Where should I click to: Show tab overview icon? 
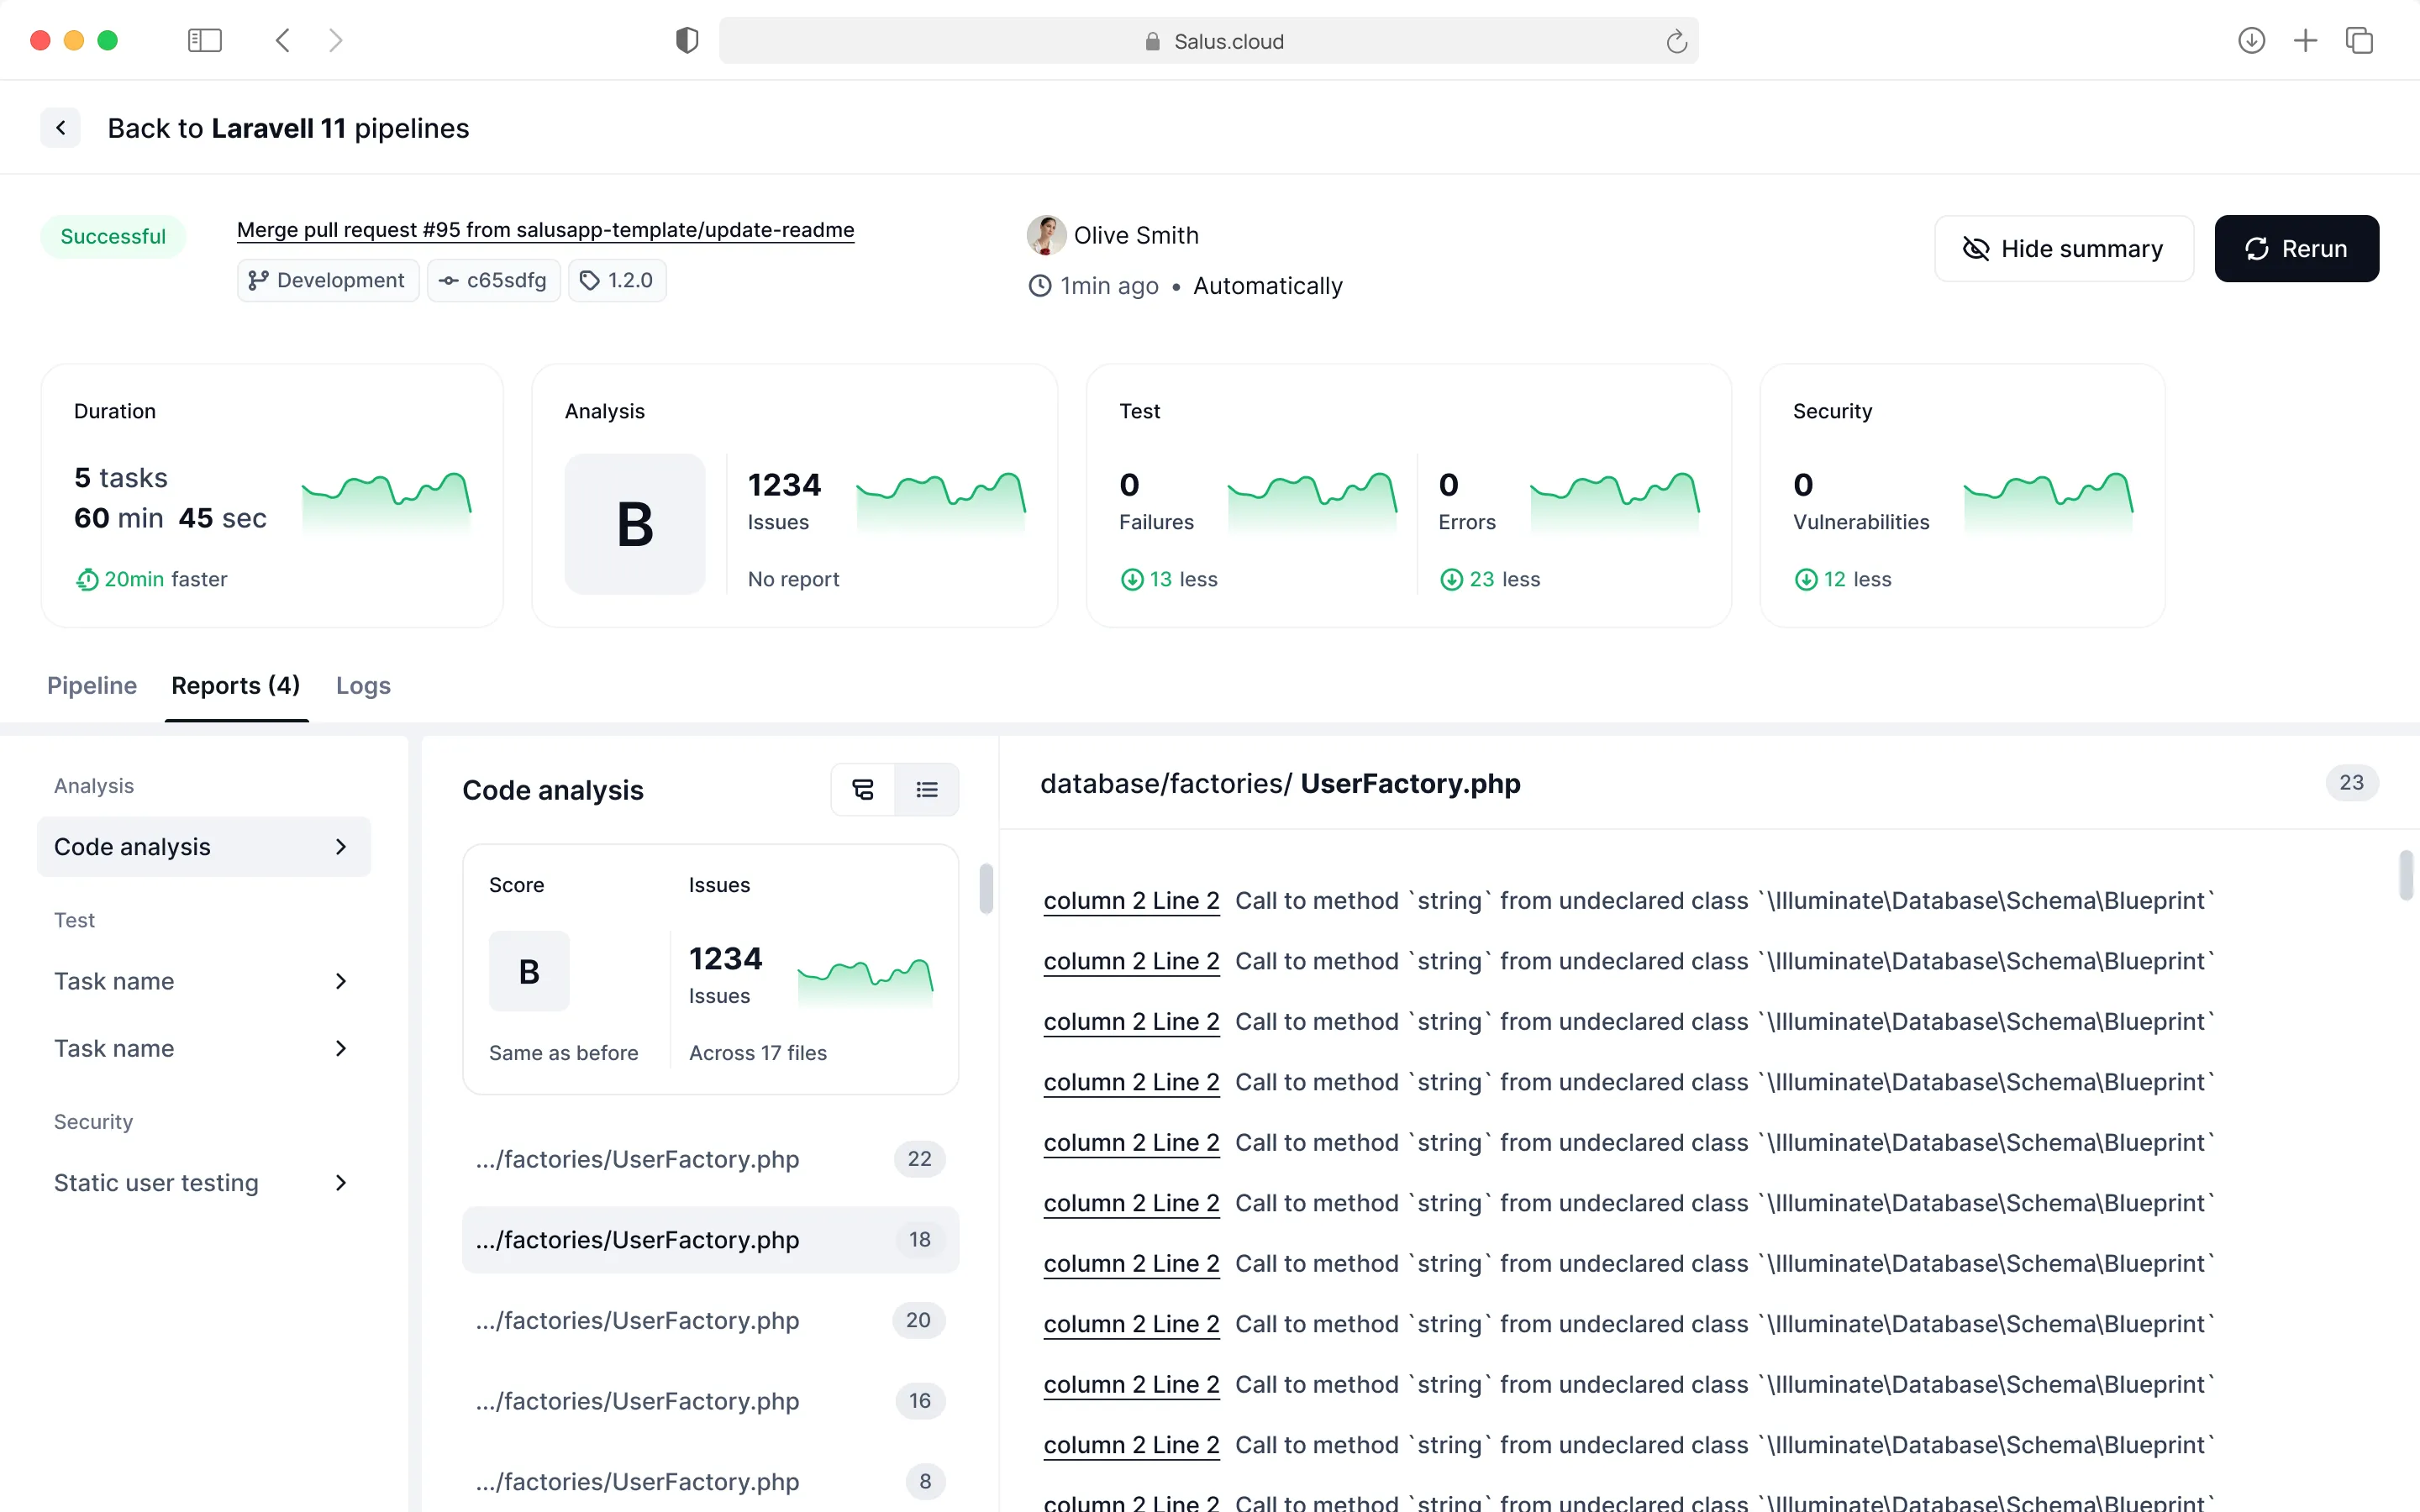tap(2360, 41)
